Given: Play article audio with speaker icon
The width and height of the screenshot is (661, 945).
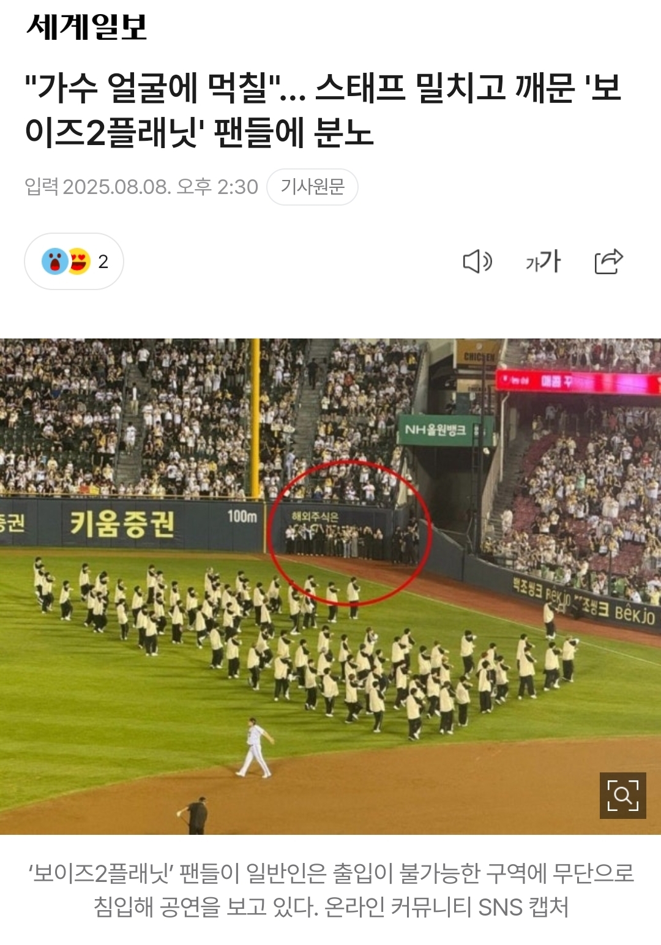Looking at the screenshot, I should [x=477, y=261].
